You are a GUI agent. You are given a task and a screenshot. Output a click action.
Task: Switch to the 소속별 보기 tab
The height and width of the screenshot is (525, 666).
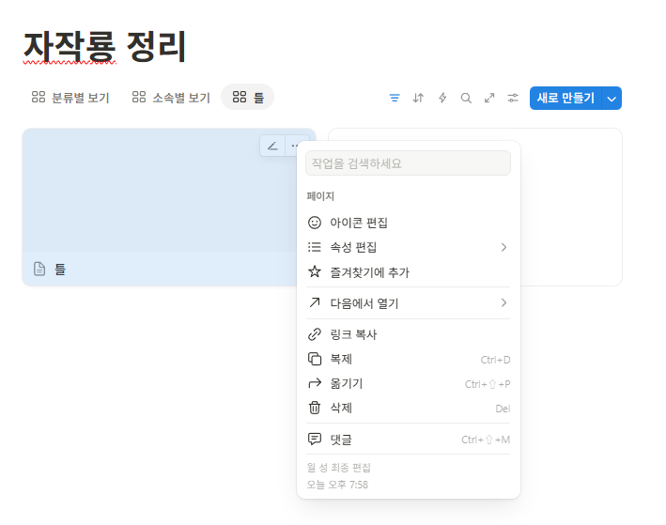pyautogui.click(x=171, y=98)
